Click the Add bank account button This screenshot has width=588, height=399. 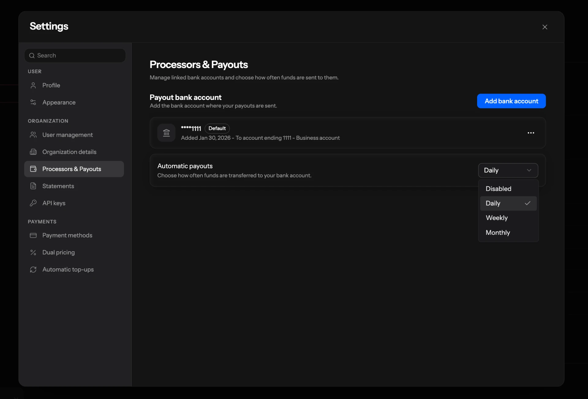click(511, 101)
